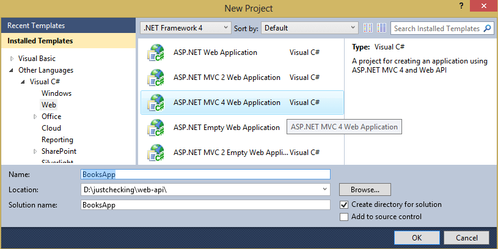The width and height of the screenshot is (498, 249).
Task: Click the Browse... button
Action: [x=365, y=190]
